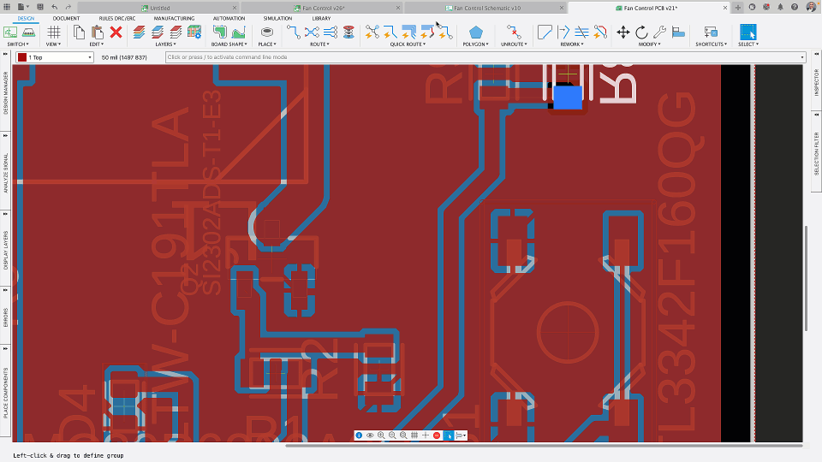The image size is (822, 462).
Task: Open the Design Manager side panel
Action: (x=5, y=92)
